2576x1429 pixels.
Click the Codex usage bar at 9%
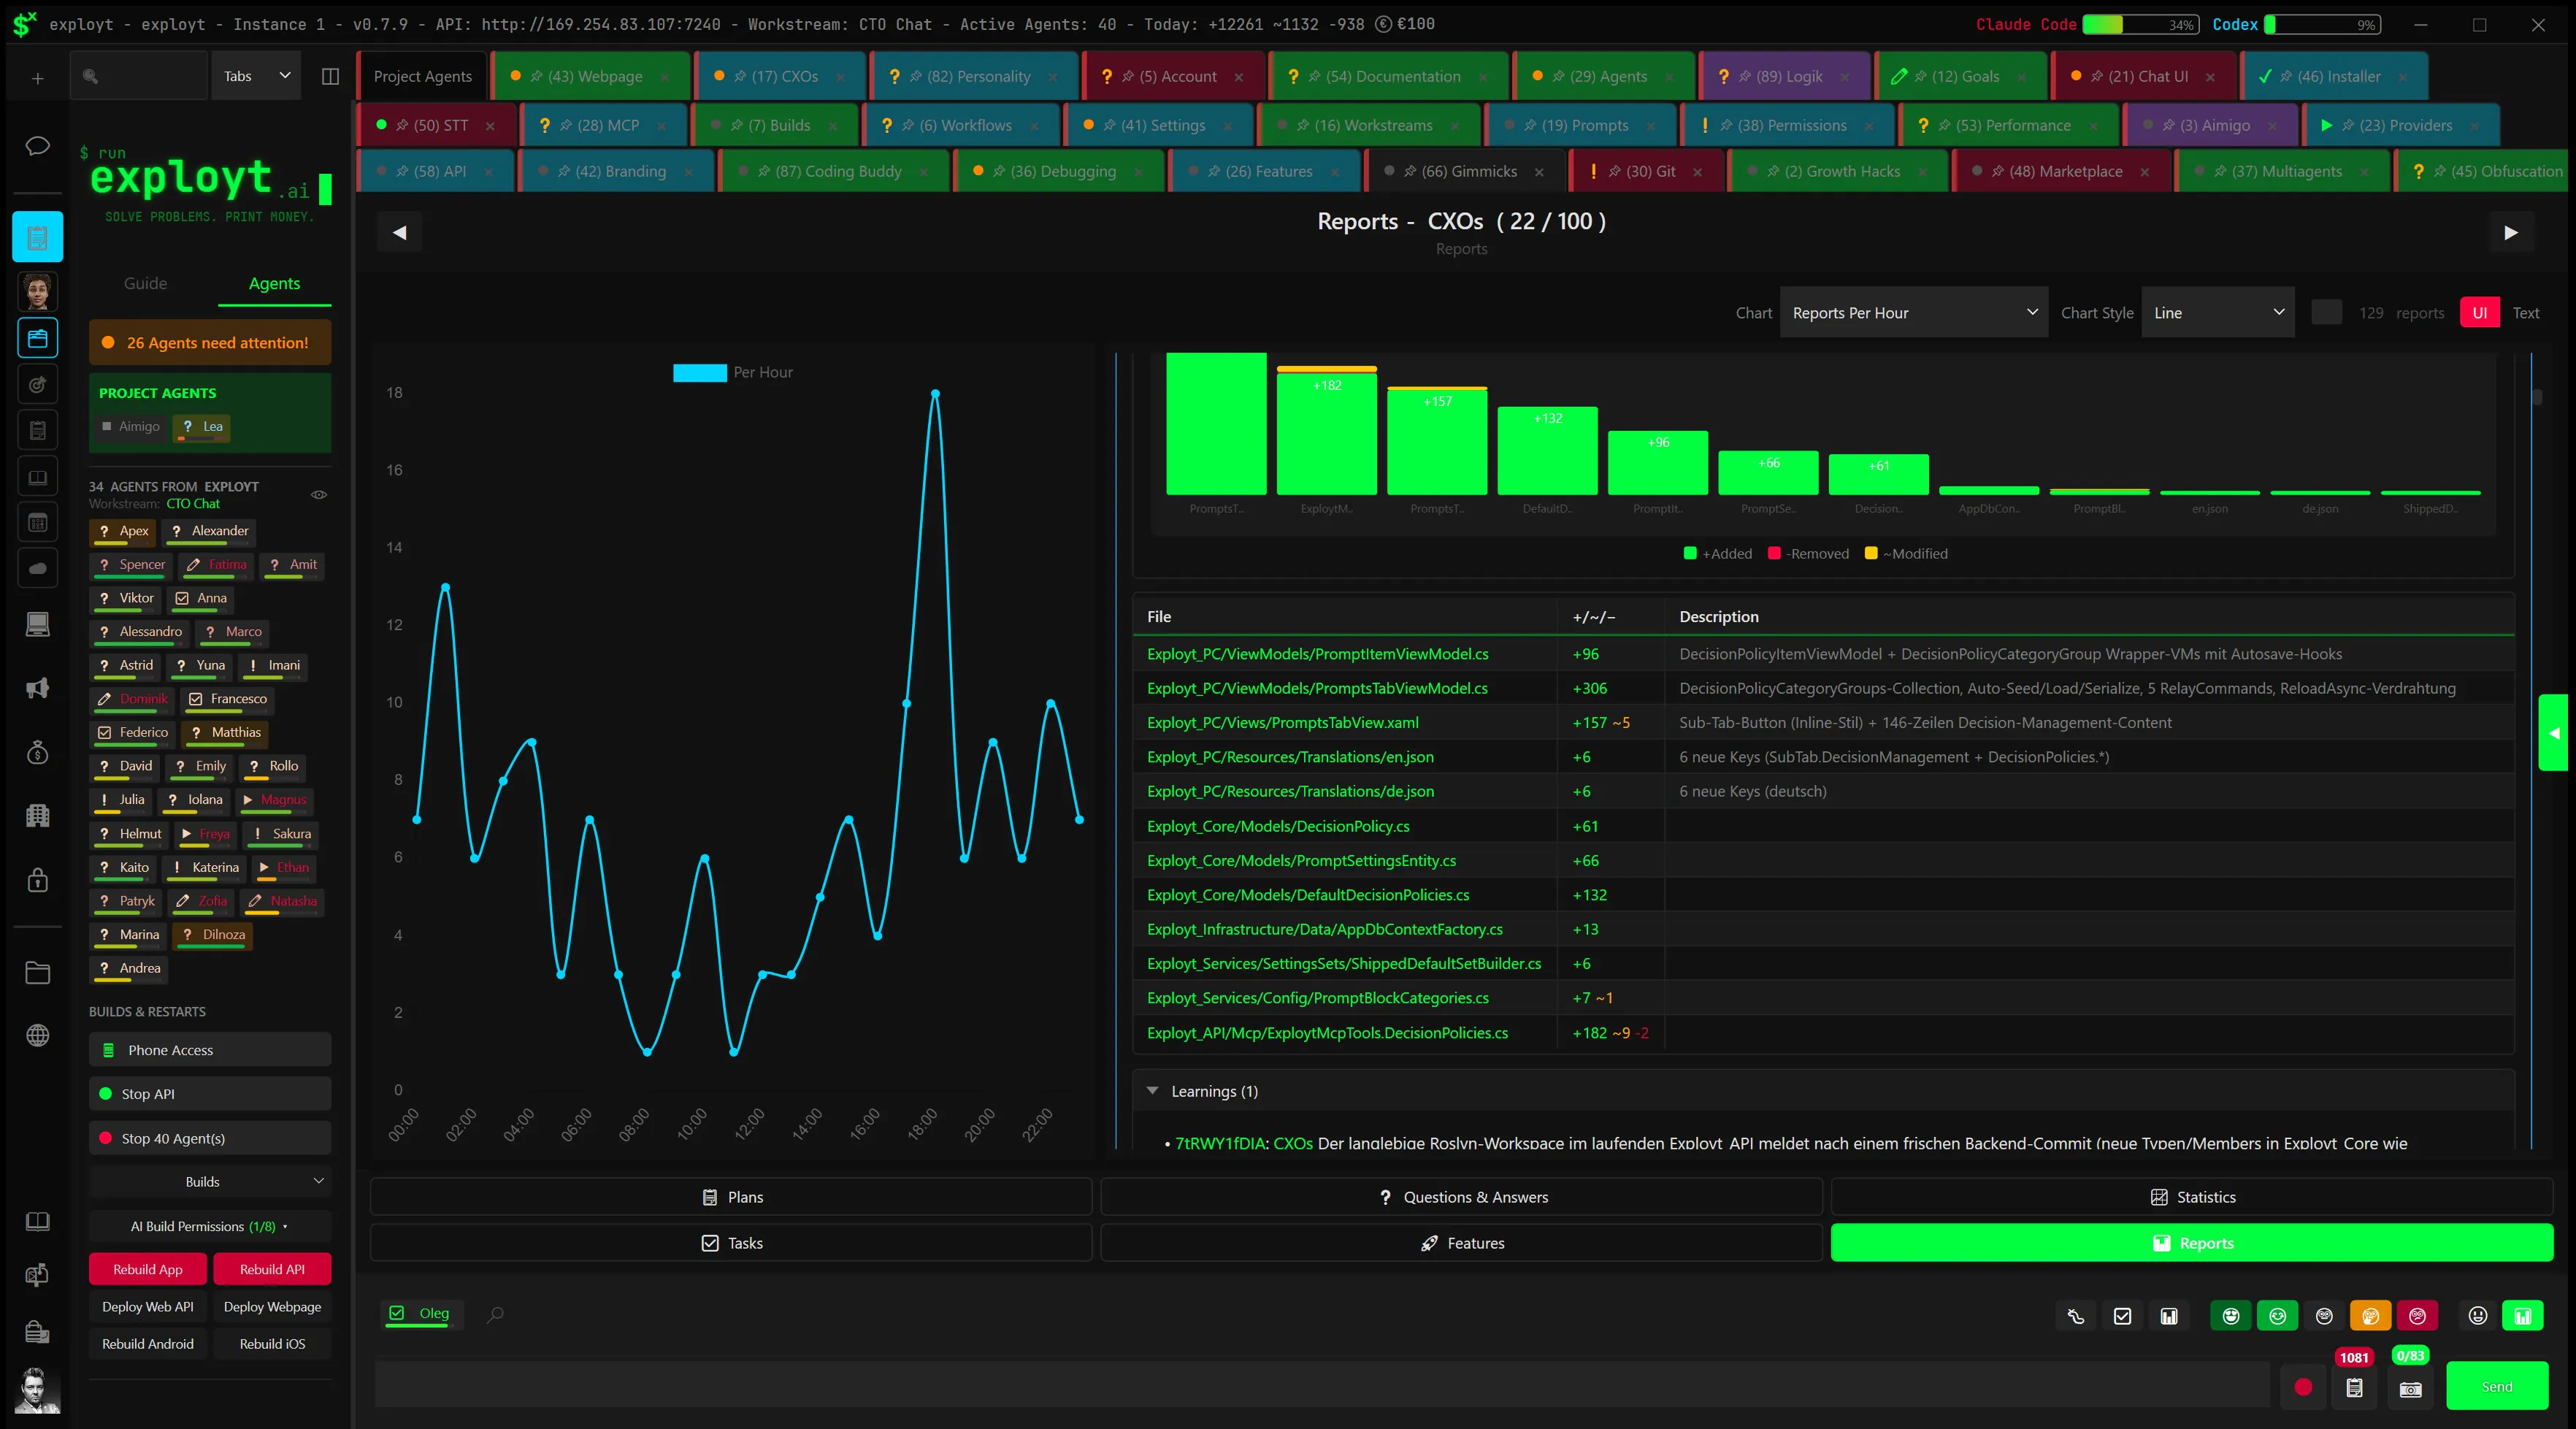coord(2322,24)
